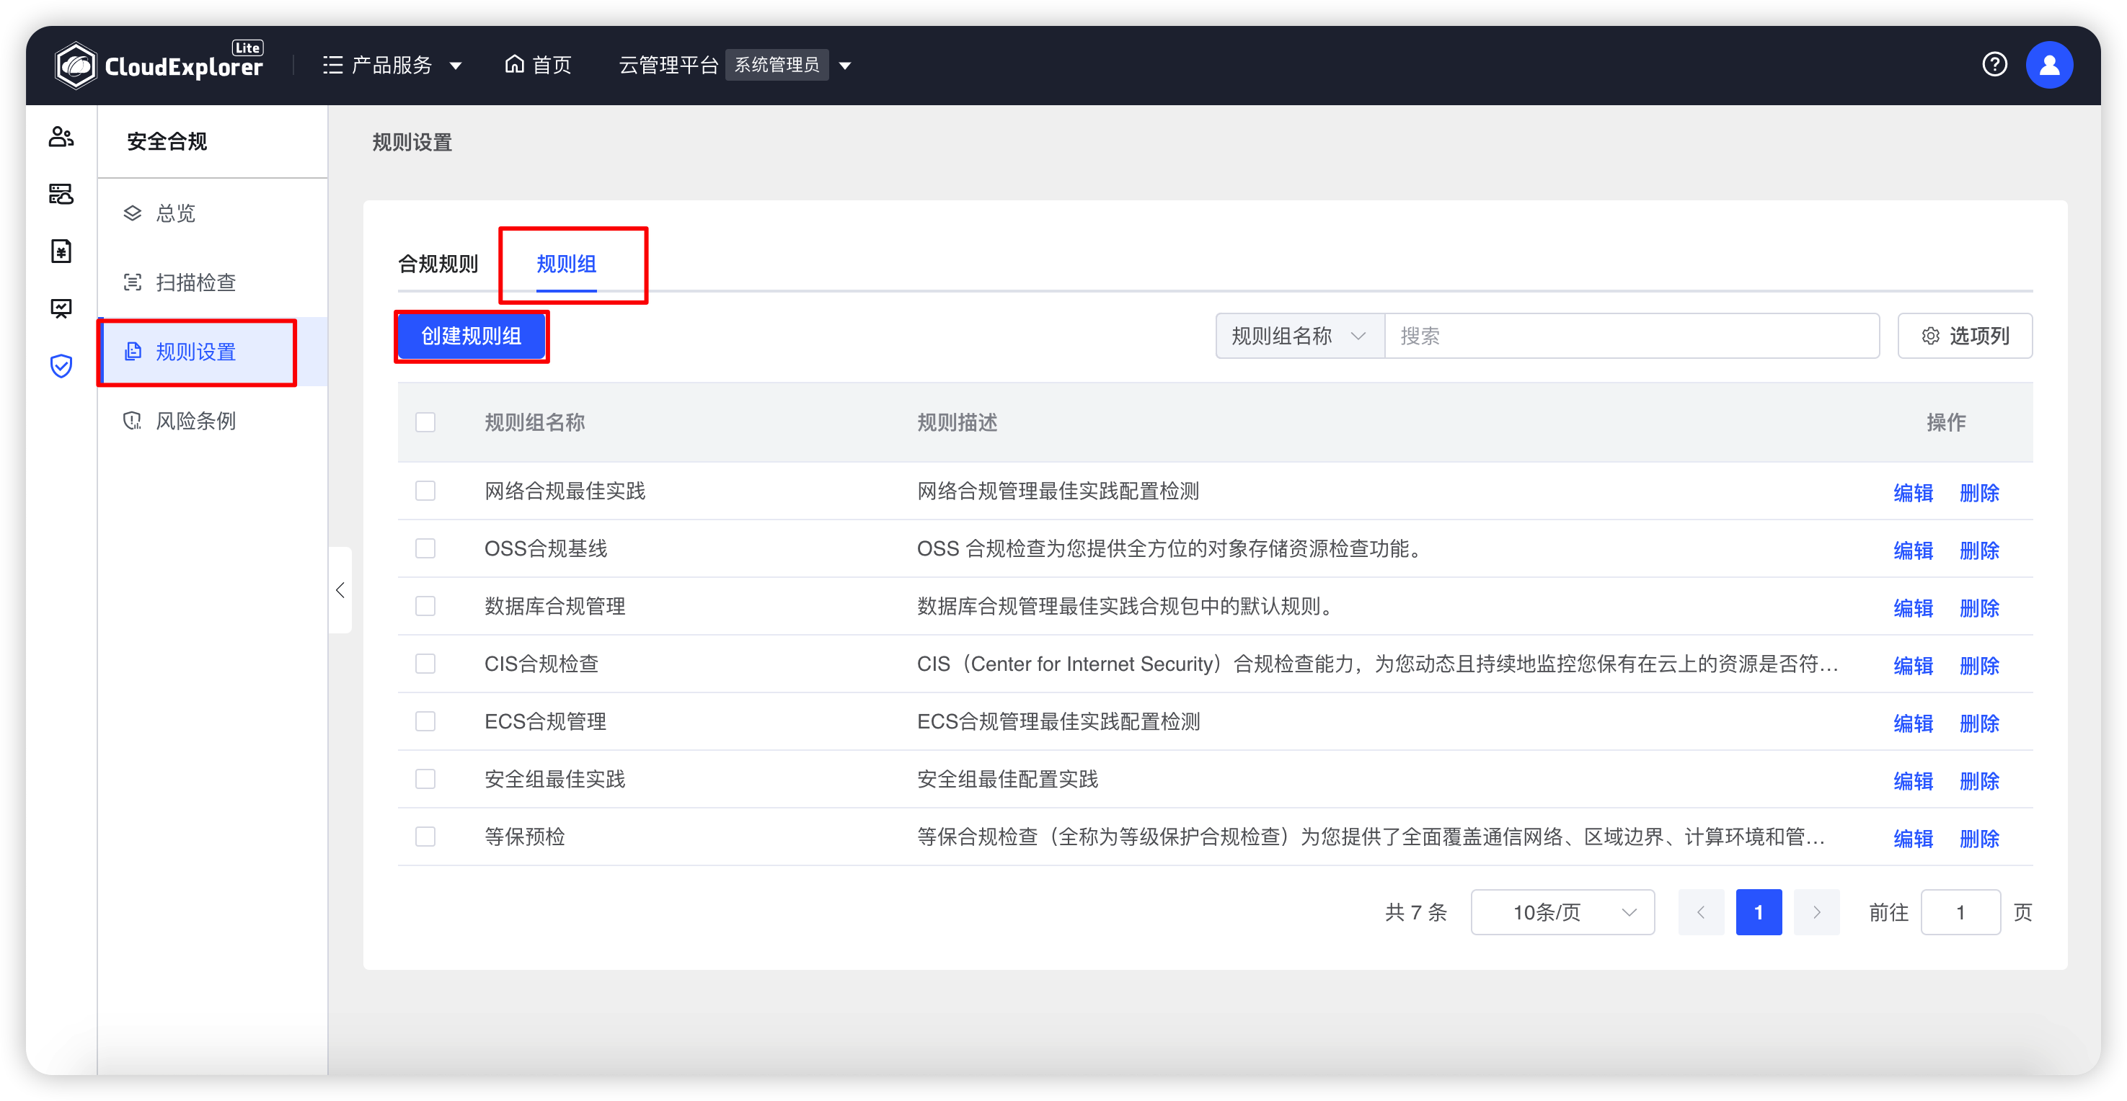The image size is (2127, 1101).
Task: Edit the 数据库合规管理 rule group
Action: click(x=1913, y=608)
